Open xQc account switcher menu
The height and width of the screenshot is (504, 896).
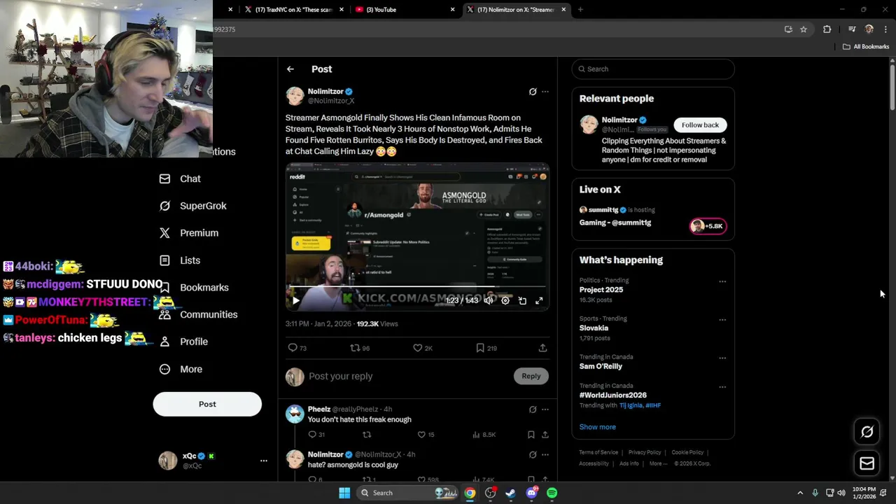click(x=213, y=461)
